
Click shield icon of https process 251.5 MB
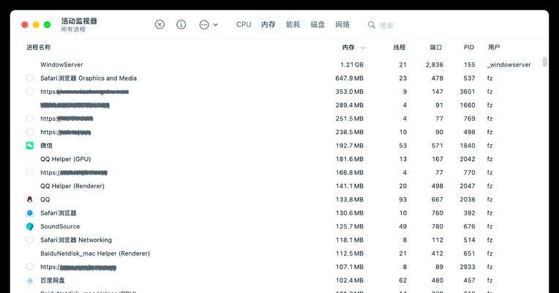coord(30,119)
